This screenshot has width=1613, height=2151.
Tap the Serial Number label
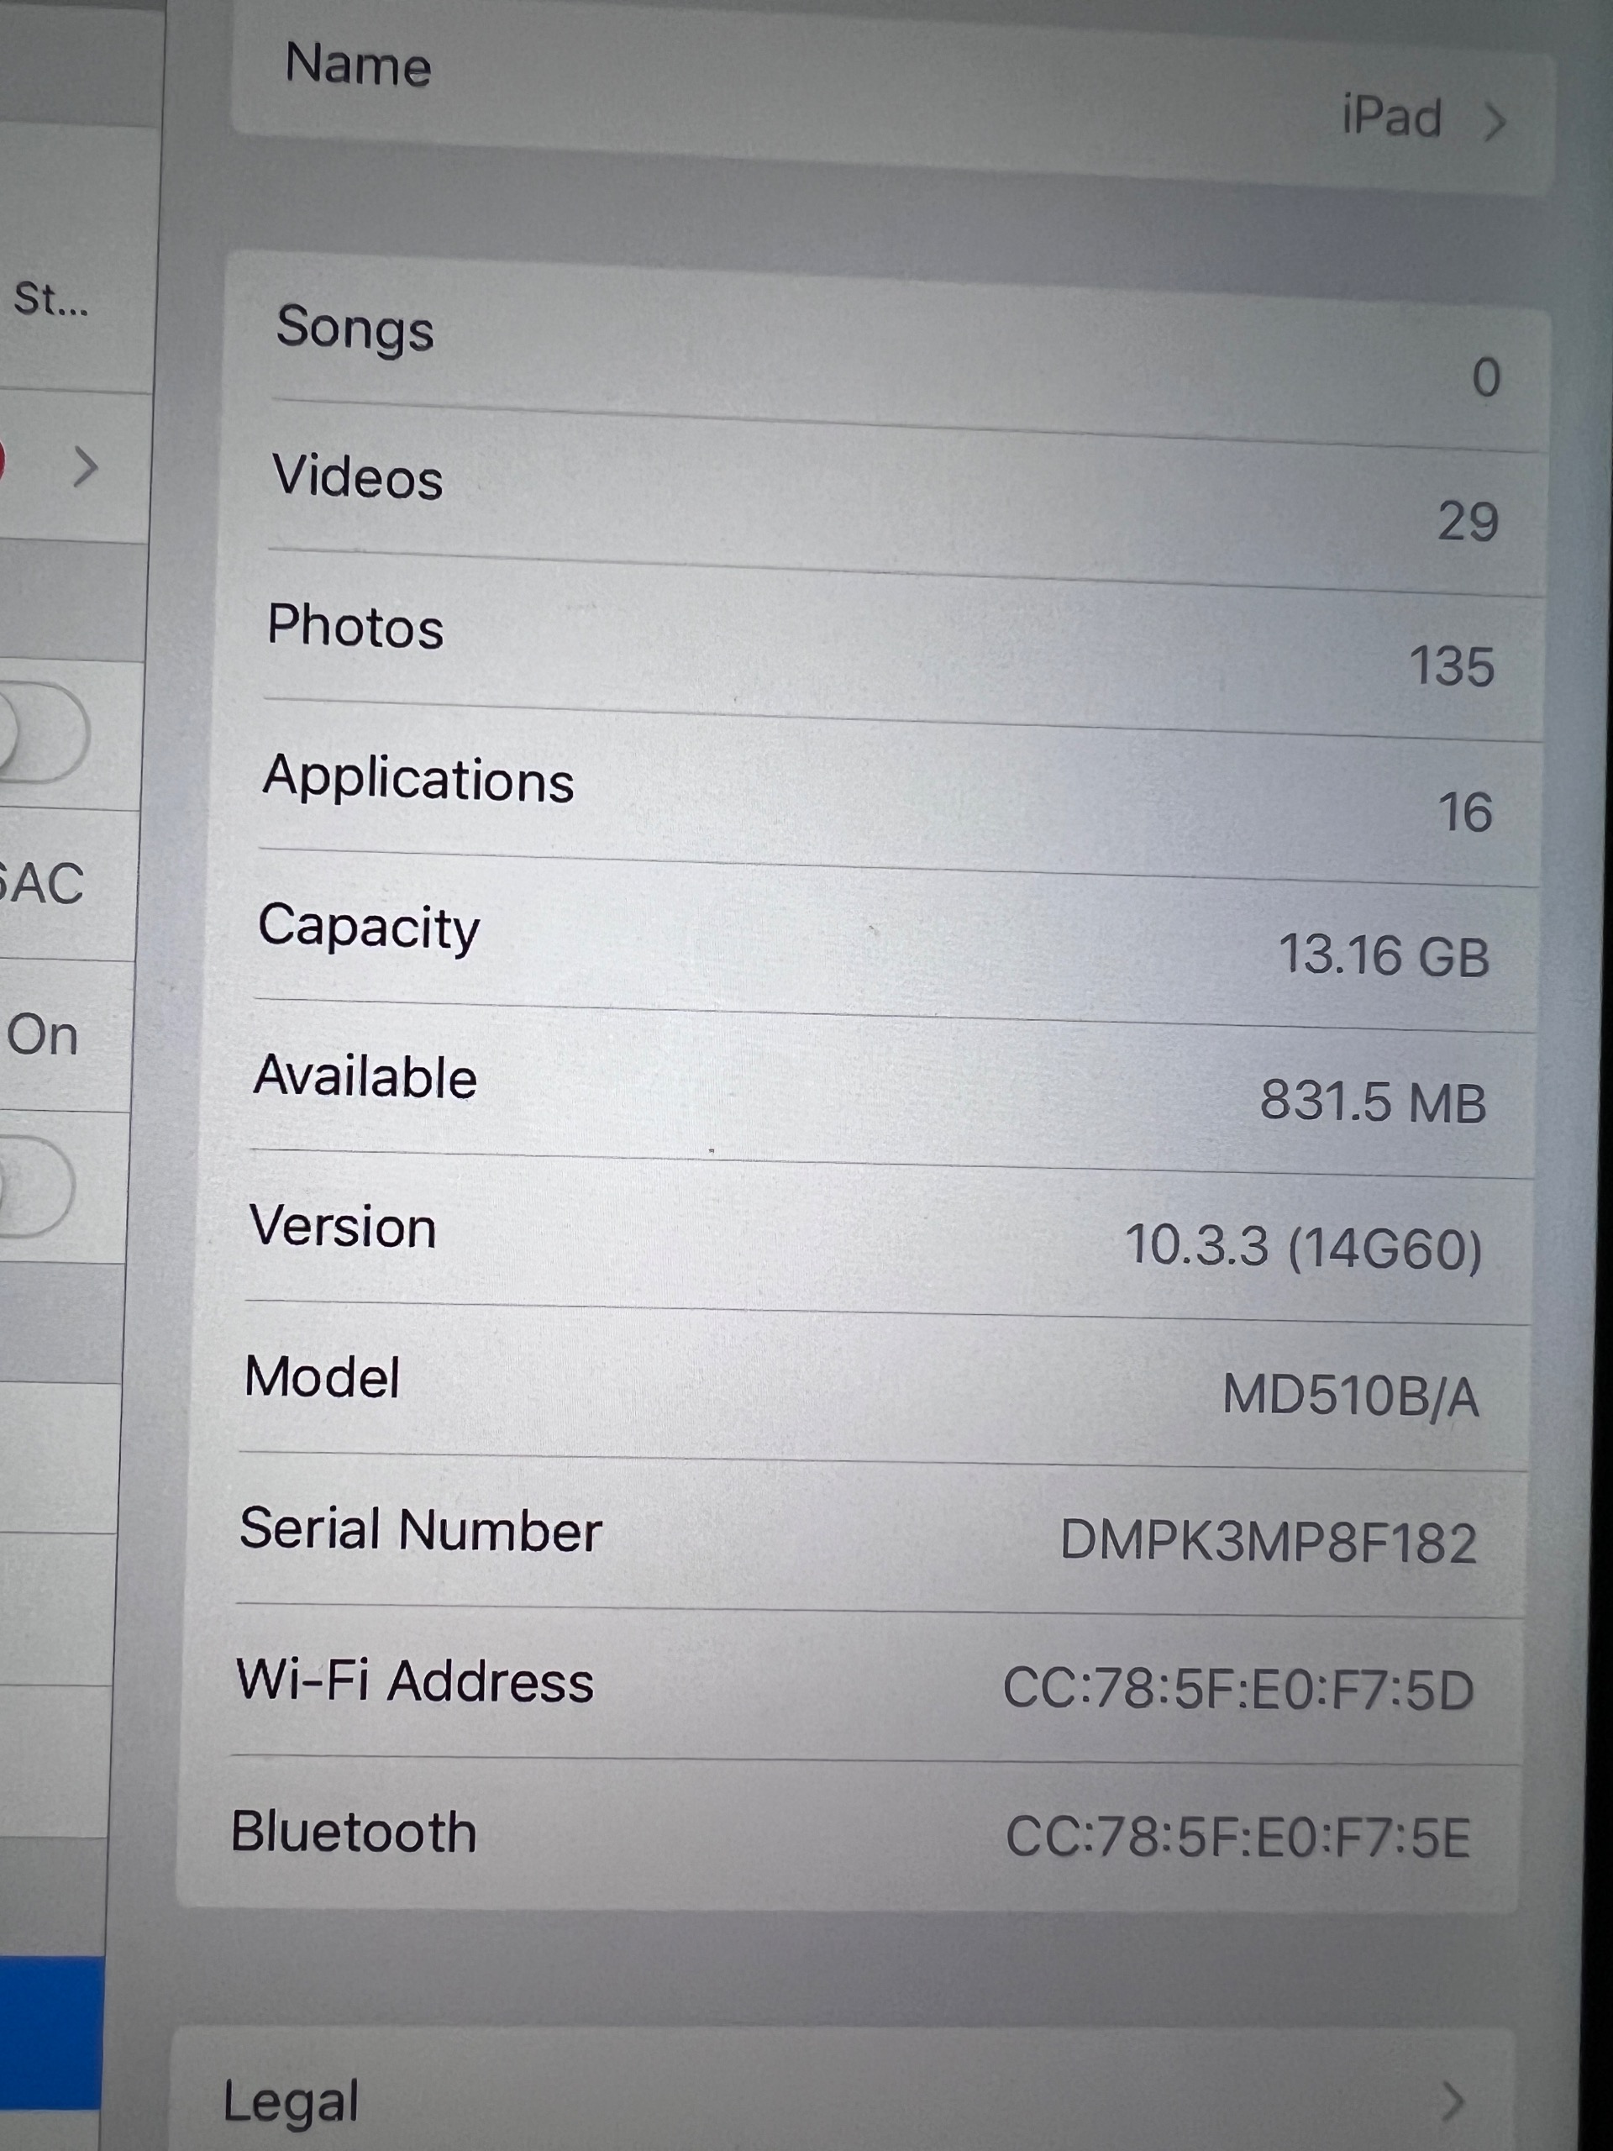pos(421,1529)
